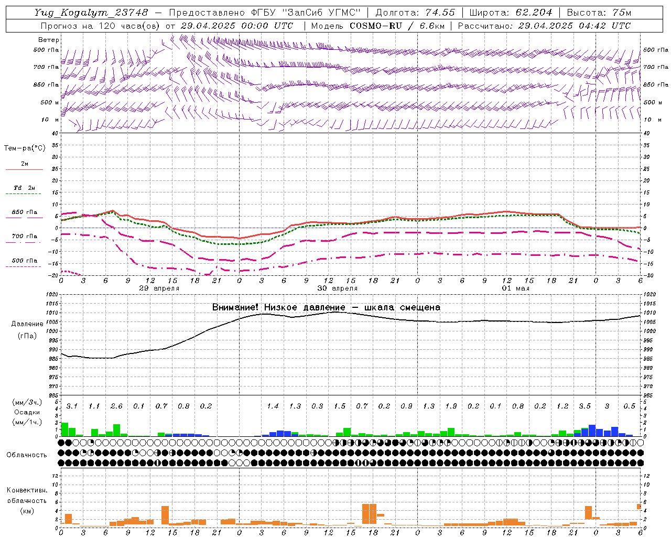Click the 'Давление' pressure panel label
The width and height of the screenshot is (671, 537).
[28, 324]
